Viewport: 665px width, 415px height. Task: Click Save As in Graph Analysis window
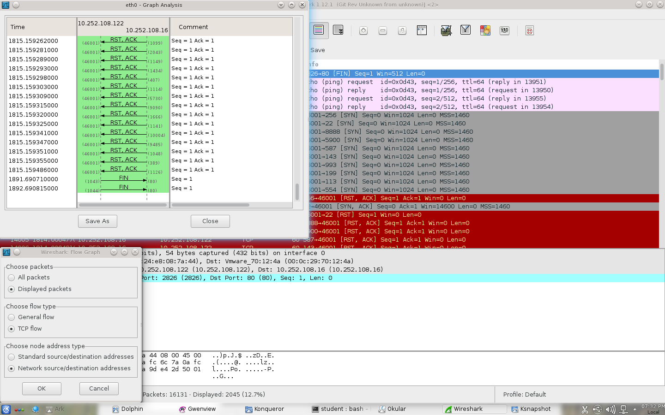click(x=97, y=221)
